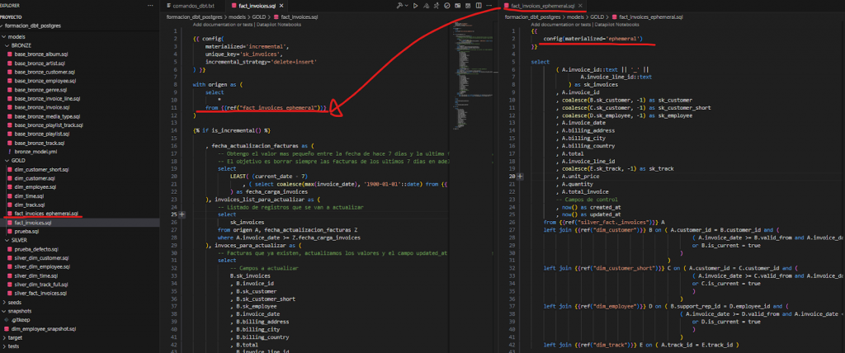
Task: Click the bronze_model.yml file icon
Action: click(x=9, y=152)
